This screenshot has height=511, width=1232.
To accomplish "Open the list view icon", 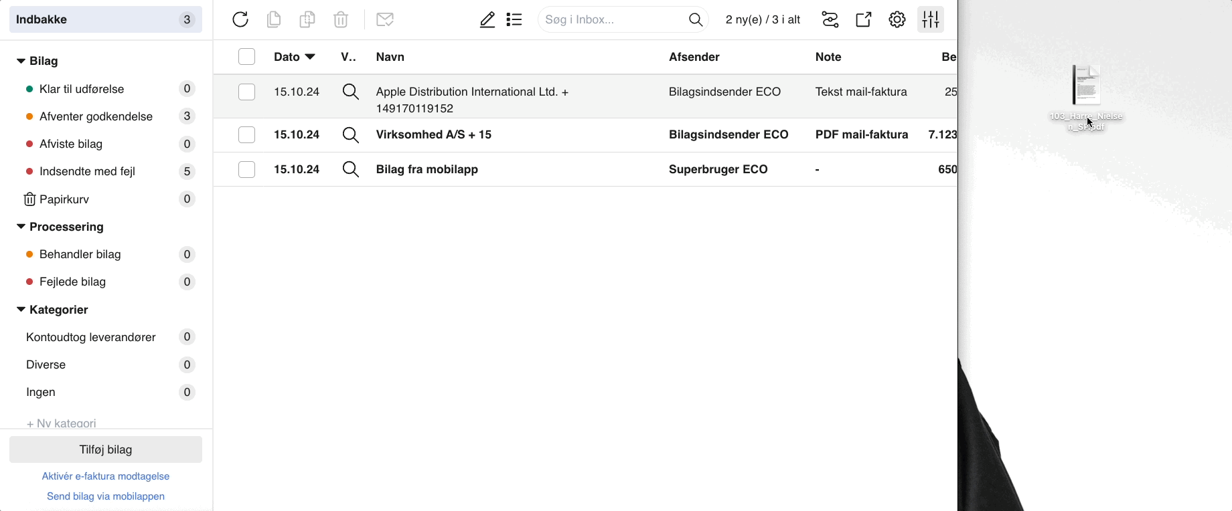I will 514,20.
